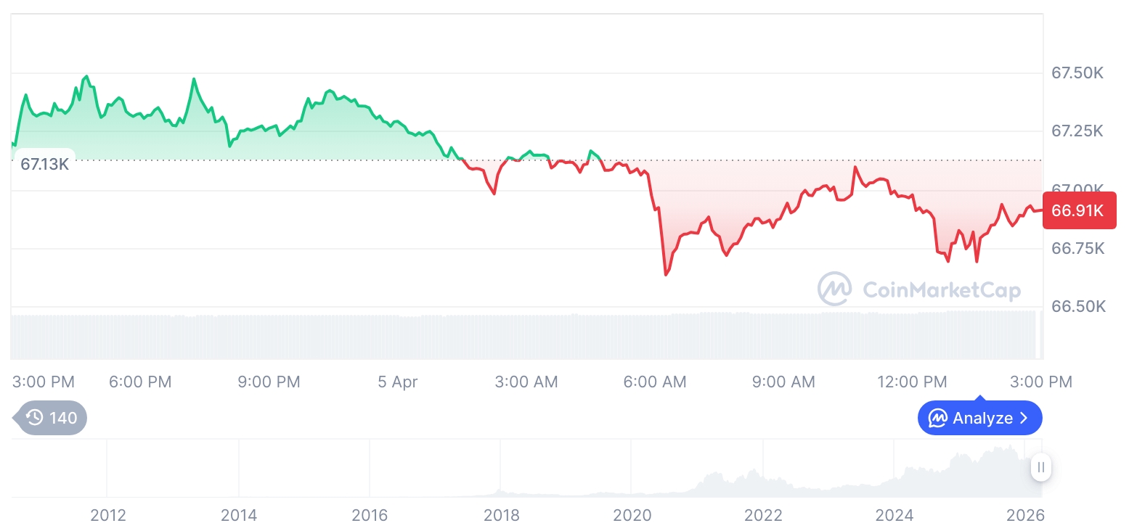Click the 6:00 AM time axis label
The height and width of the screenshot is (531, 1137).
coord(656,382)
